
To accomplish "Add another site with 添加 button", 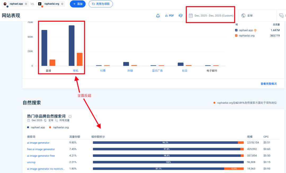I will [x=78, y=4].
